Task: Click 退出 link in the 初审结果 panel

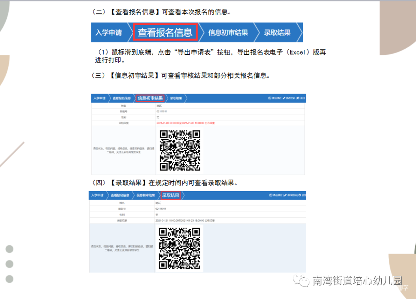Action: click(302, 98)
